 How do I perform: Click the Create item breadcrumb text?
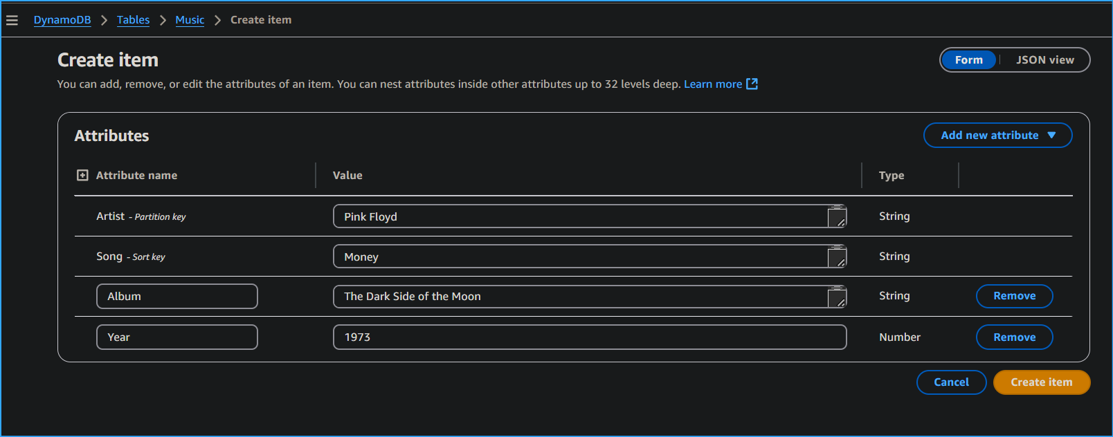point(261,20)
